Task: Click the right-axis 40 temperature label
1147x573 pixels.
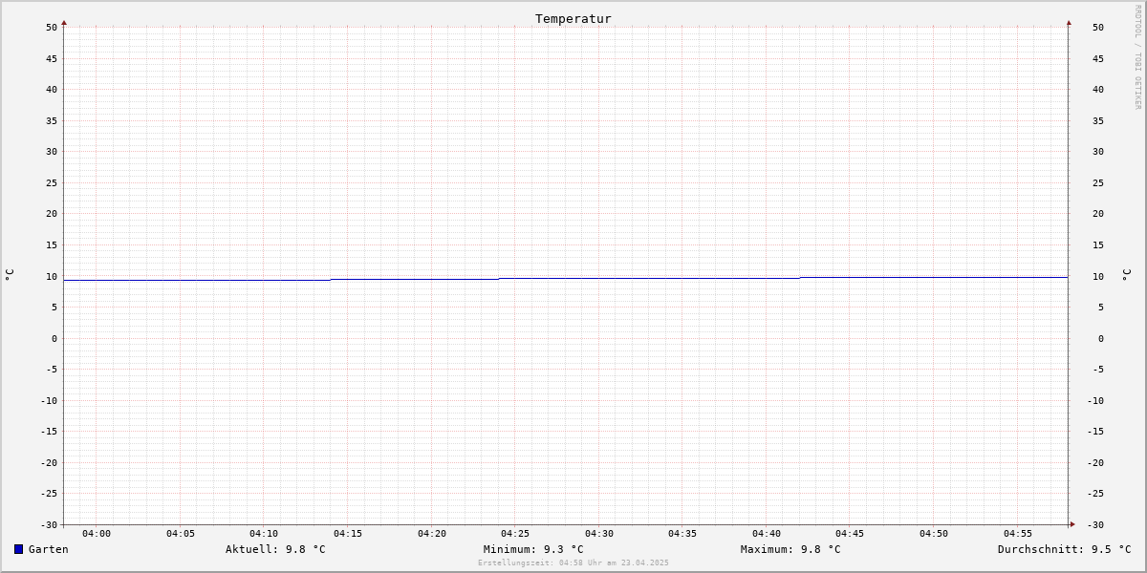Action: point(1098,89)
